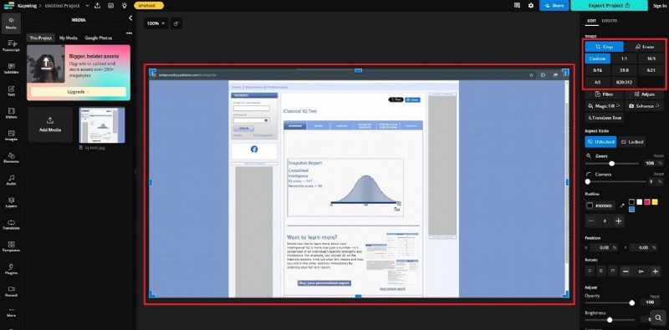Switch to the Effects tab
This screenshot has height=330, width=669.
pos(610,21)
